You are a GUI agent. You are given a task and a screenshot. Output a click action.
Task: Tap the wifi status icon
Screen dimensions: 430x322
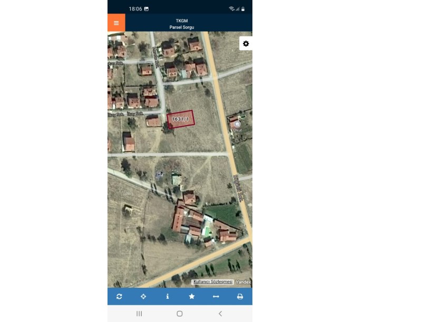coord(231,9)
